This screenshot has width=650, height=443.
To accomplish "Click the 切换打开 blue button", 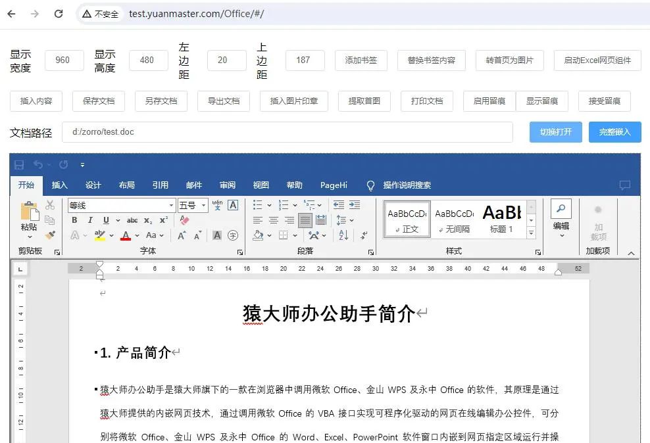I will [556, 132].
